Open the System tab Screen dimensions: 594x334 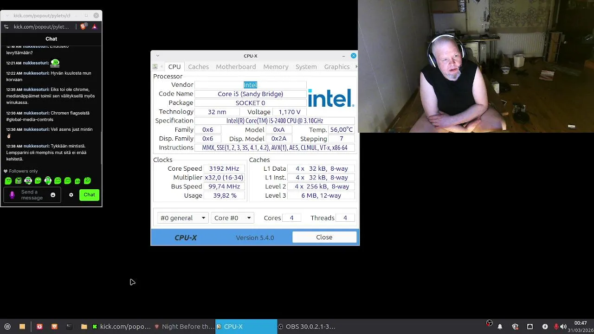(x=306, y=67)
